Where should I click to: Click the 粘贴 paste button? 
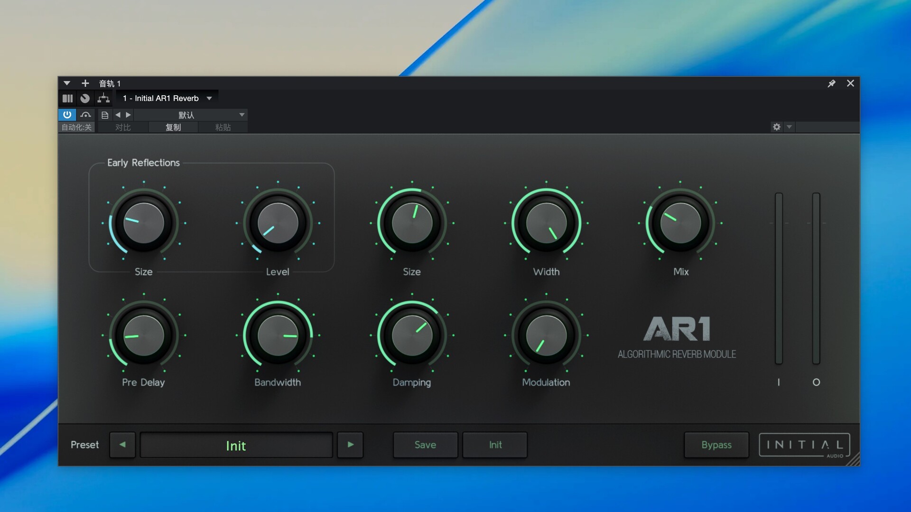tap(223, 127)
